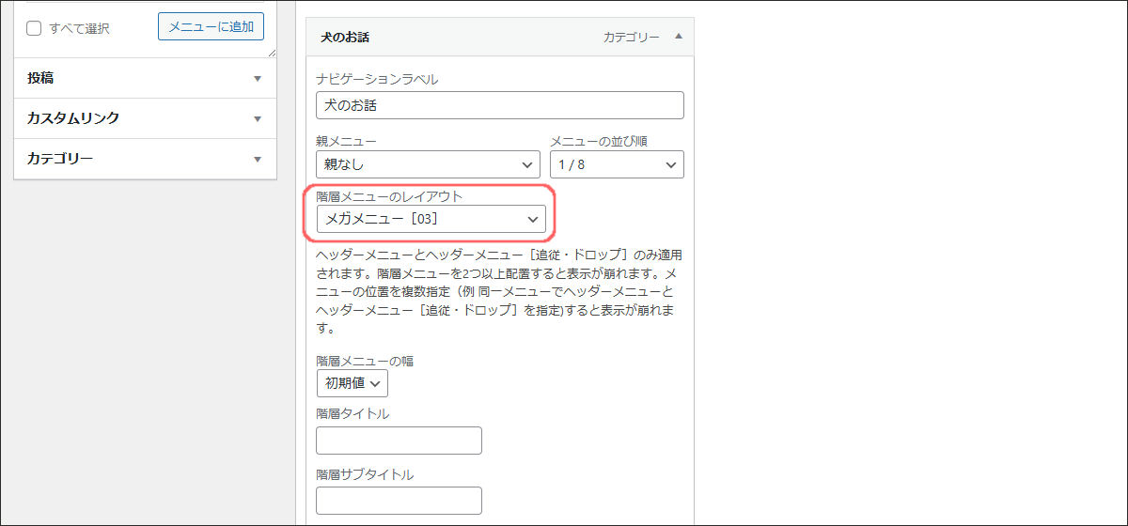
Task: Click the メニューに追加 button
Action: pos(211,27)
